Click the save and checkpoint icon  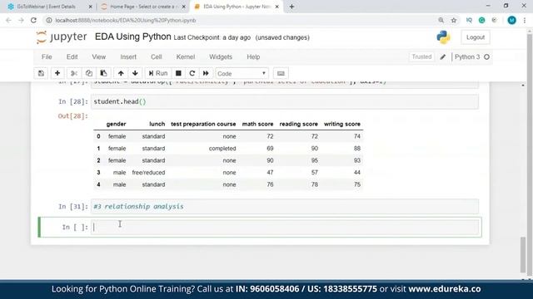[41, 73]
